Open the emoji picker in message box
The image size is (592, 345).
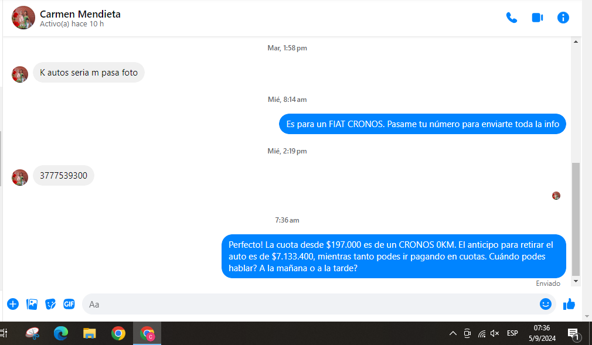pyautogui.click(x=546, y=304)
